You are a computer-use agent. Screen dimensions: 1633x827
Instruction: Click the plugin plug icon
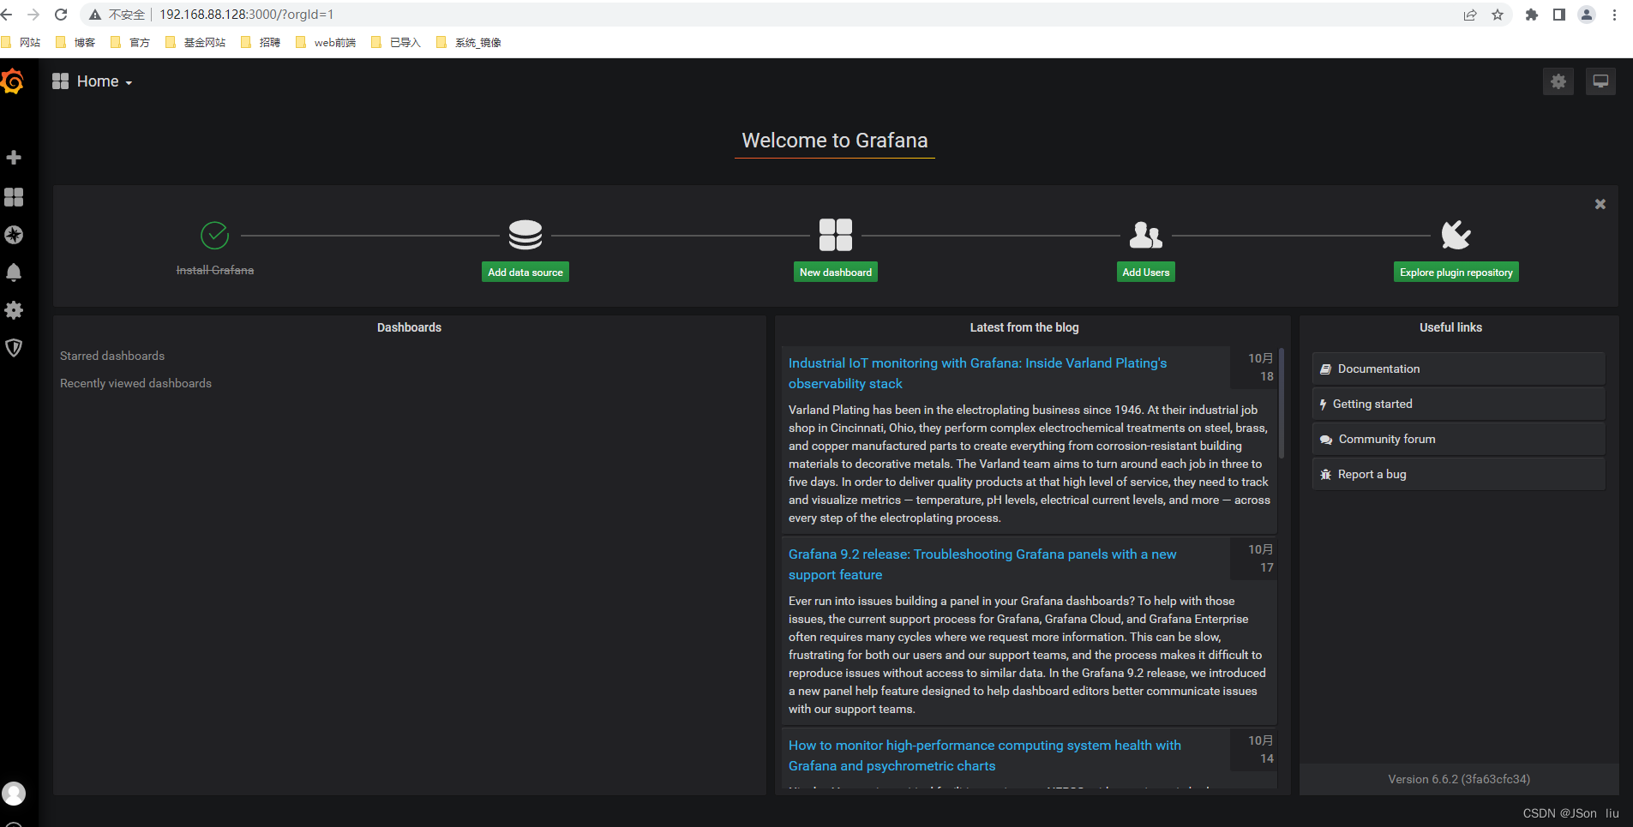(x=1456, y=235)
